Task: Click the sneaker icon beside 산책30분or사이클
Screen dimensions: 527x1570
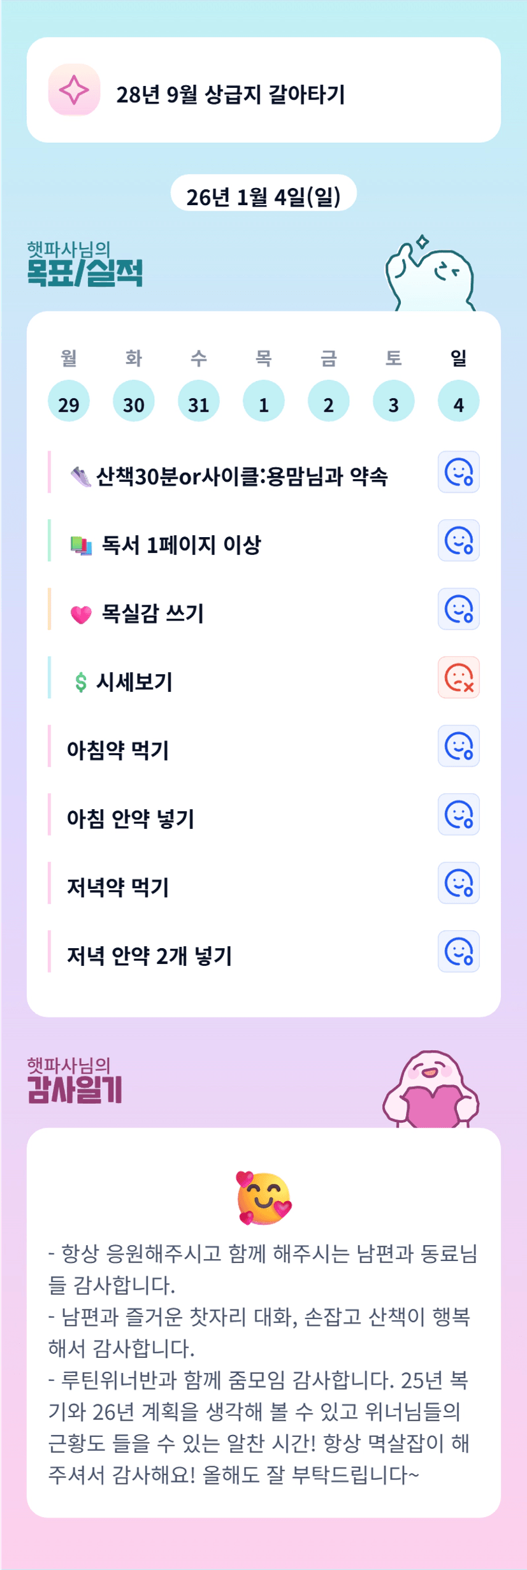Action: [x=81, y=476]
